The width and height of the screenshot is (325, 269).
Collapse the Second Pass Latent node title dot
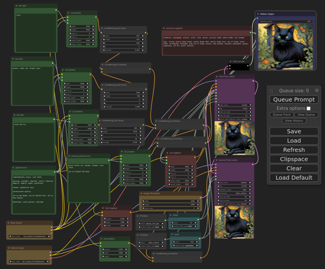216,160
